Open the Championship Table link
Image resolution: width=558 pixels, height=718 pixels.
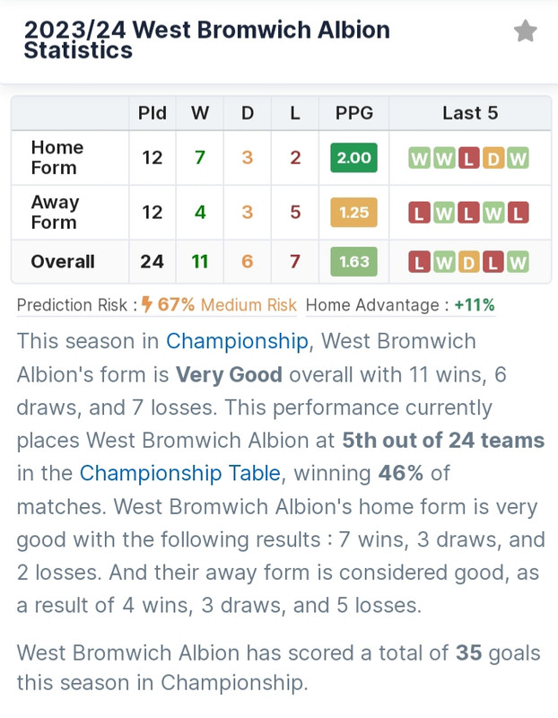(x=180, y=473)
